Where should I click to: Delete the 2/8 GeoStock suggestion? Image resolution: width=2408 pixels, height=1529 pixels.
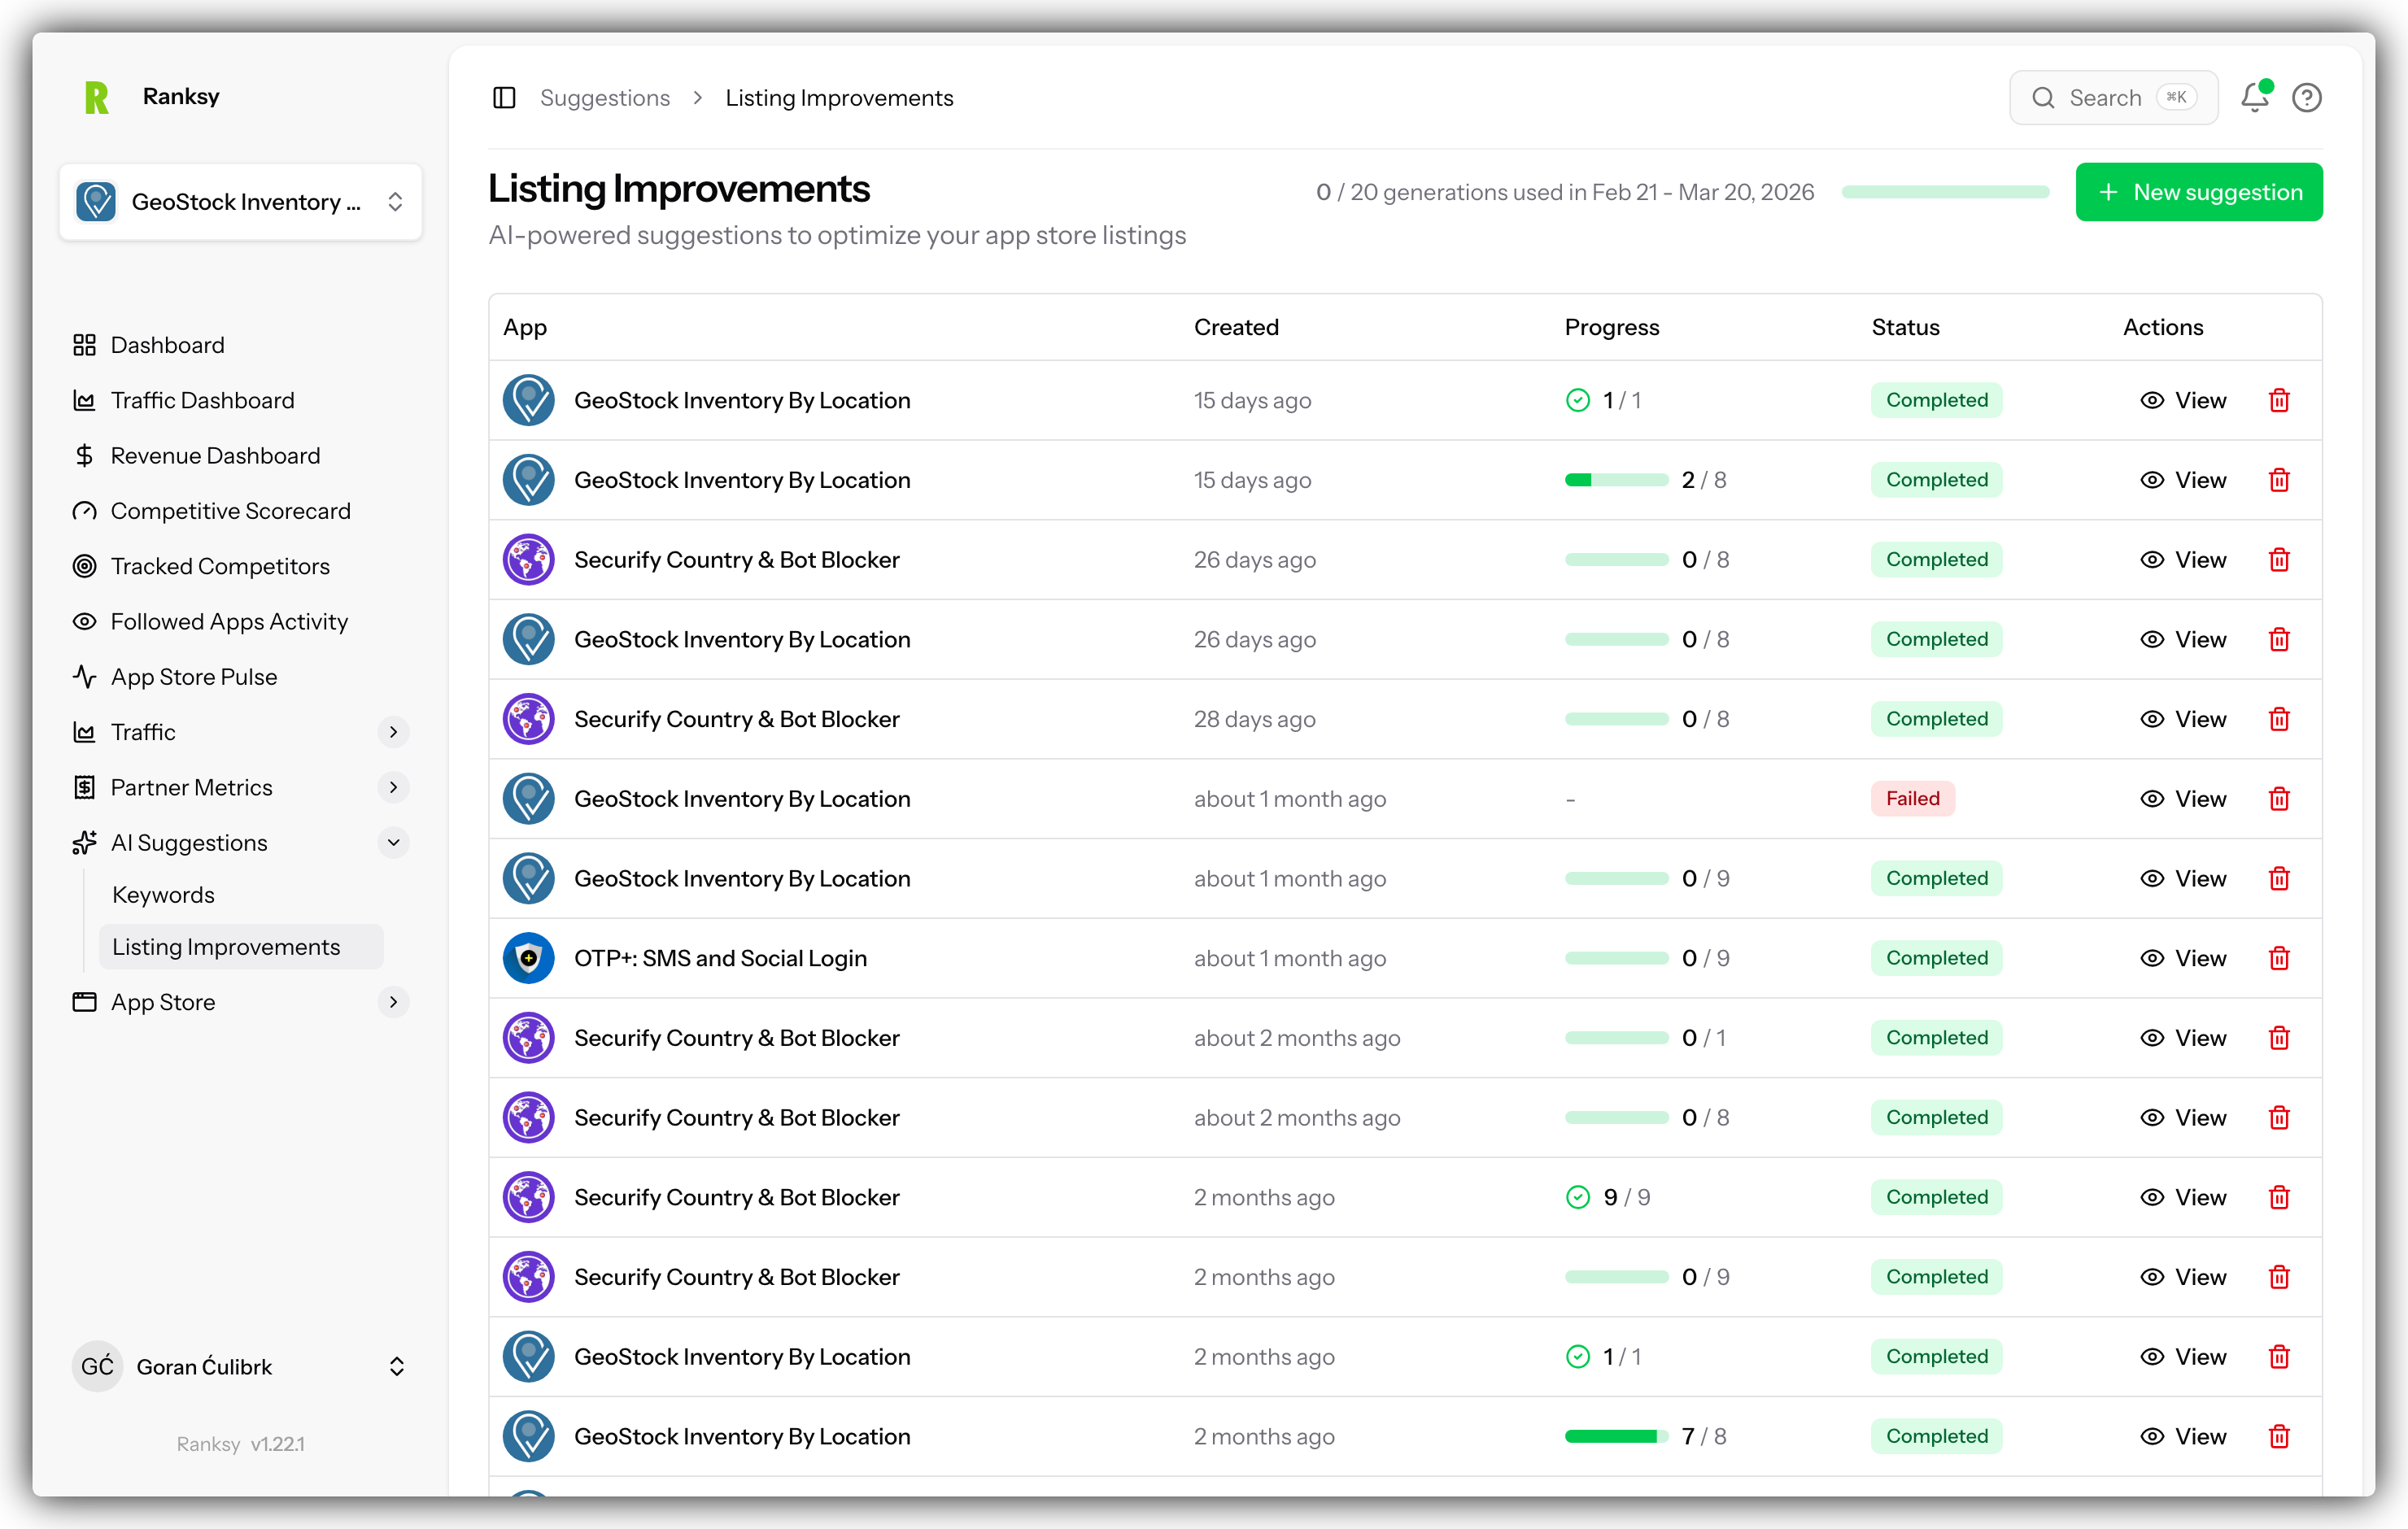[x=2279, y=480]
